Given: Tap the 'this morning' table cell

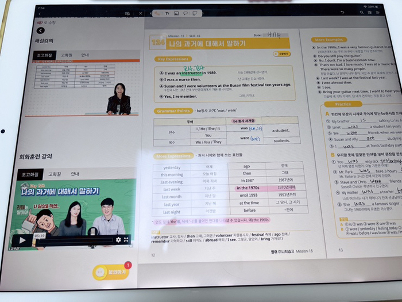Looking at the screenshot, I should [172, 175].
